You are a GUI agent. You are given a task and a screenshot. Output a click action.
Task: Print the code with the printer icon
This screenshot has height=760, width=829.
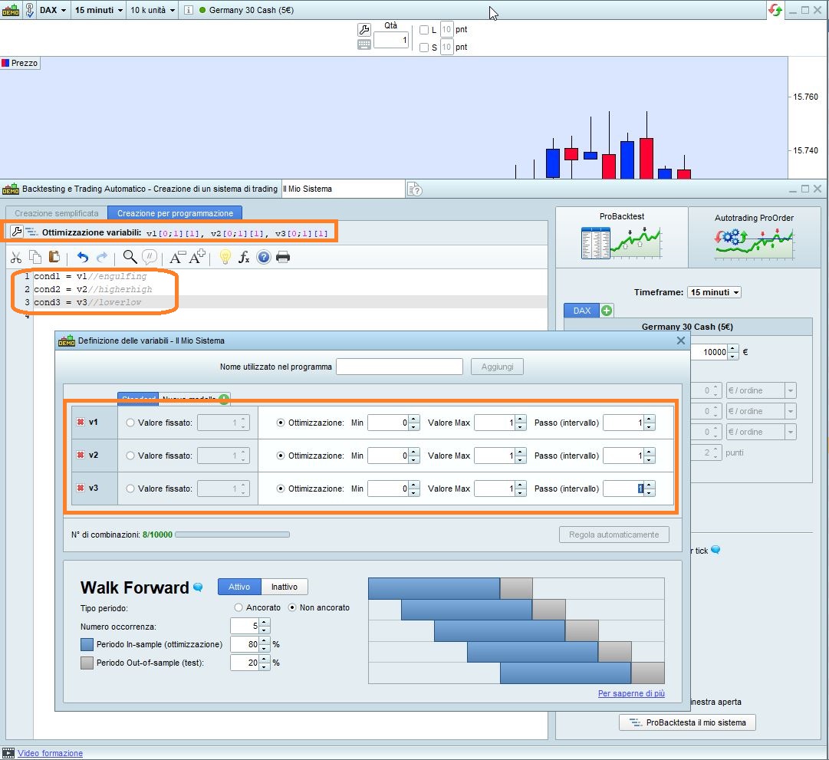click(283, 258)
